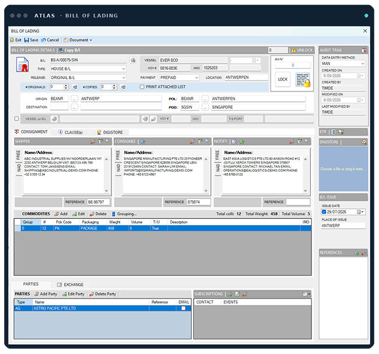Click the POD lookup ellipsis button
The image size is (379, 354).
coord(205,107)
